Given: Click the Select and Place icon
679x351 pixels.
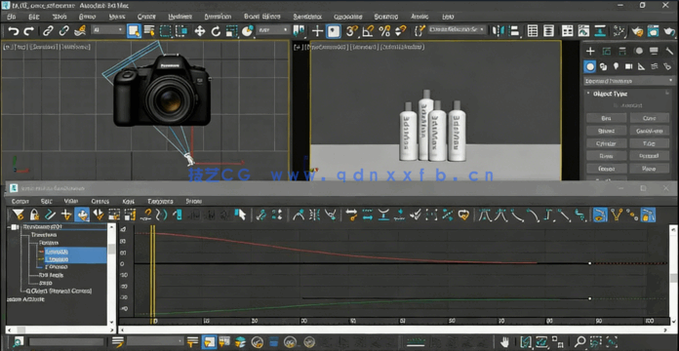Looking at the screenshot, I should point(247,31).
